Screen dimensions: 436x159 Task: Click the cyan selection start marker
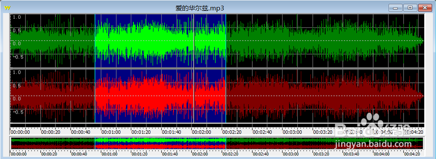click(95, 68)
